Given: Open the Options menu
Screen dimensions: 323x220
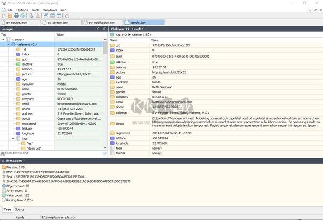Looking at the screenshot, I should point(22,10).
